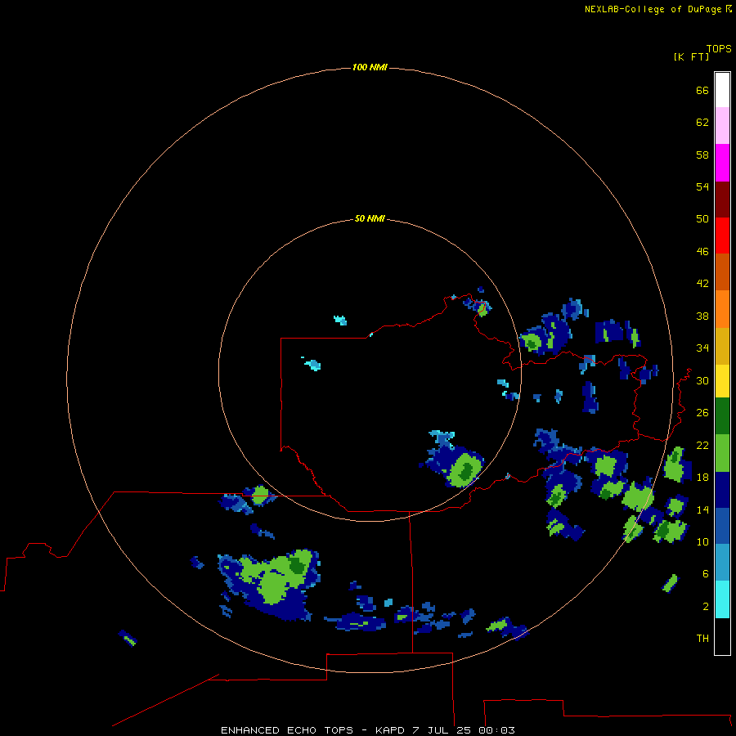Viewport: 736px width, 736px height.
Task: Click the gold legend swatch
Action: tap(722, 346)
